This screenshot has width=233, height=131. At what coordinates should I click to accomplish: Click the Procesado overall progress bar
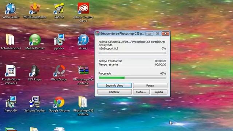pyautogui.click(x=132, y=78)
